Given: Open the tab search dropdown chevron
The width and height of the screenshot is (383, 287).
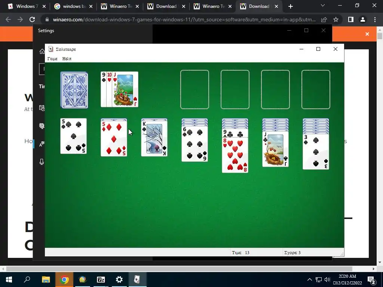Looking at the screenshot, I should click(x=323, y=5).
